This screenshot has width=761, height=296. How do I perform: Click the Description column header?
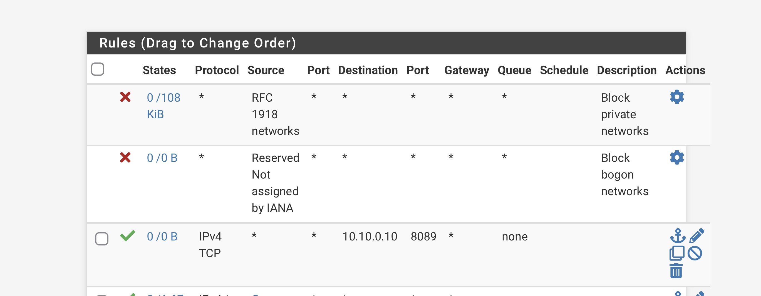tap(627, 70)
